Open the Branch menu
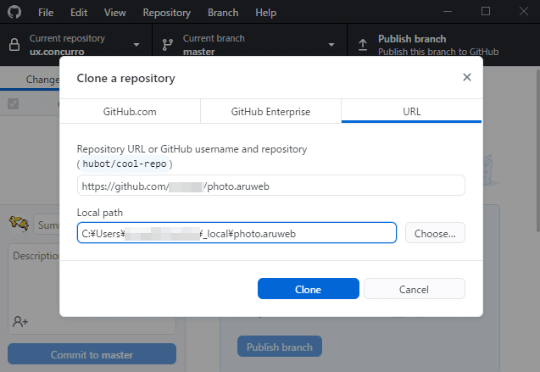This screenshot has width=540, height=372. pos(223,13)
